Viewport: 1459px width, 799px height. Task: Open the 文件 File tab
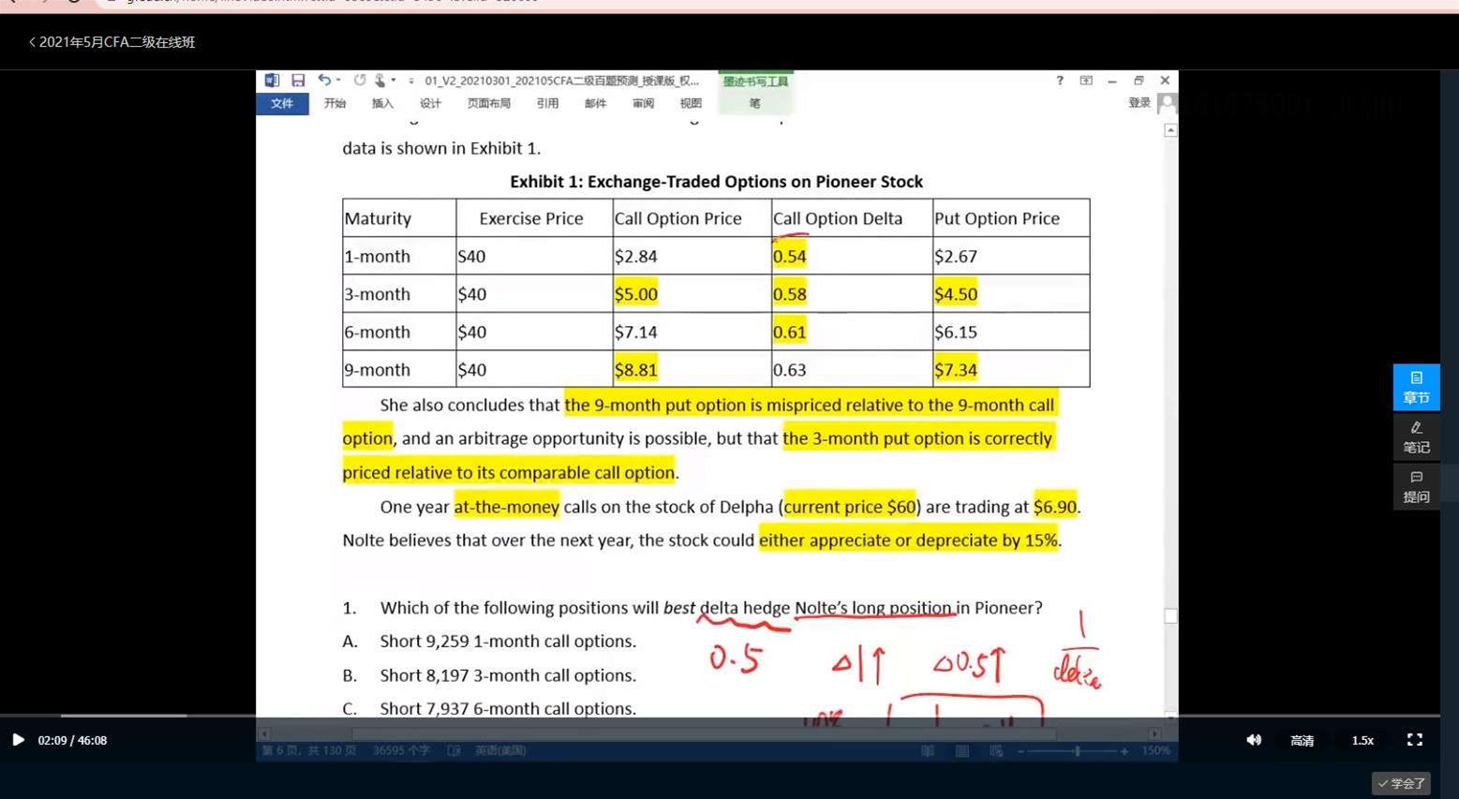[x=282, y=103]
